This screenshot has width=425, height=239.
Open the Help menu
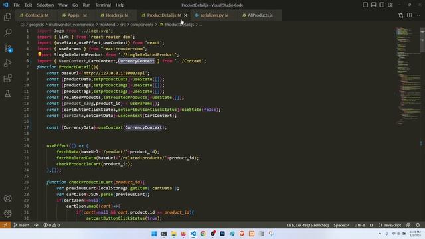tap(120, 5)
